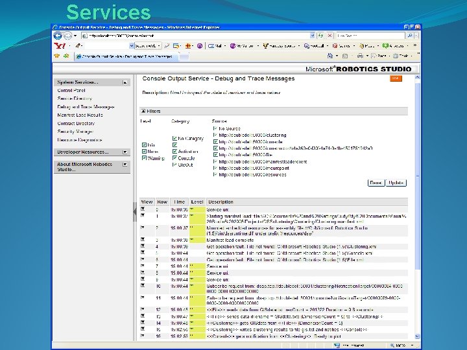The image size is (467, 350).
Task: Open the Control Panel sidebar item
Action: pyautogui.click(x=71, y=91)
